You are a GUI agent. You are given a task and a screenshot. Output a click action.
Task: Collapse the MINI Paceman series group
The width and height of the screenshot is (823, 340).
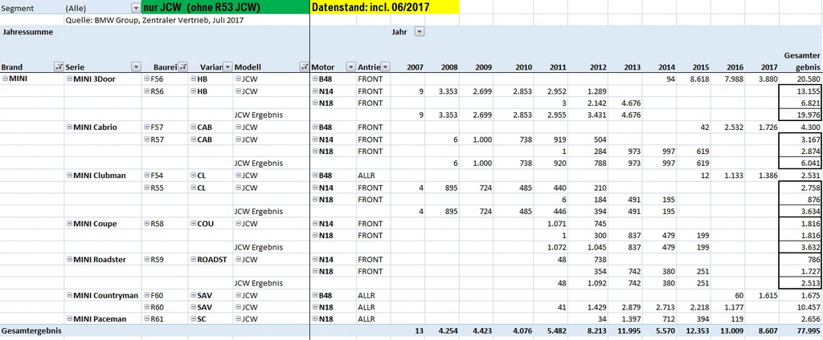(x=69, y=319)
